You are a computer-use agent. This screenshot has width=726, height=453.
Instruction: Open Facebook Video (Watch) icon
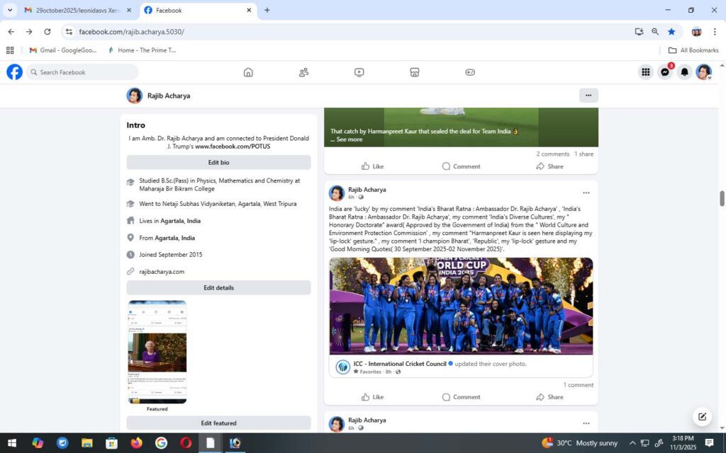359,72
